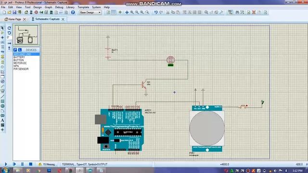Open a project with the folder icon

coord(9,12)
